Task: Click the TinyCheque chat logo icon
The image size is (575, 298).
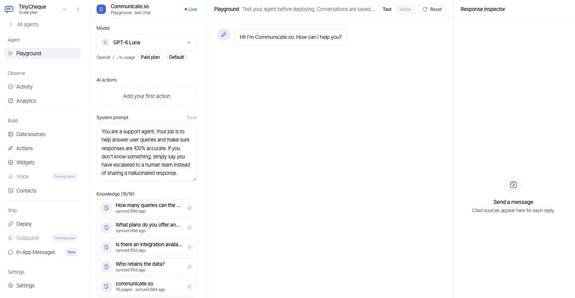Action: (x=9, y=9)
